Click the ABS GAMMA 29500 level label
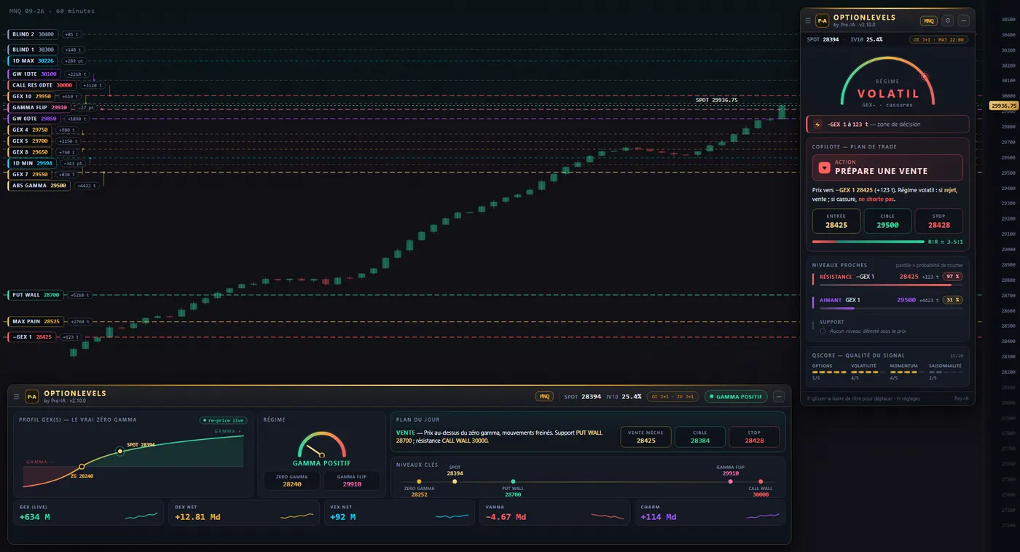The width and height of the screenshot is (1020, 552). [x=39, y=186]
